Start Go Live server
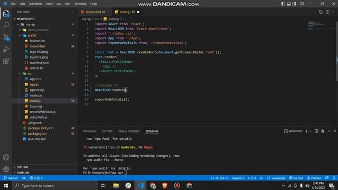Viewport: 338px width, 190px height. point(296,178)
